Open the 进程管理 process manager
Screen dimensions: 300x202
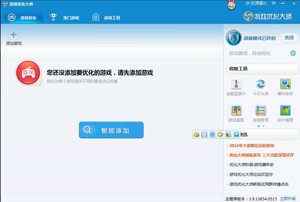[x=260, y=113]
